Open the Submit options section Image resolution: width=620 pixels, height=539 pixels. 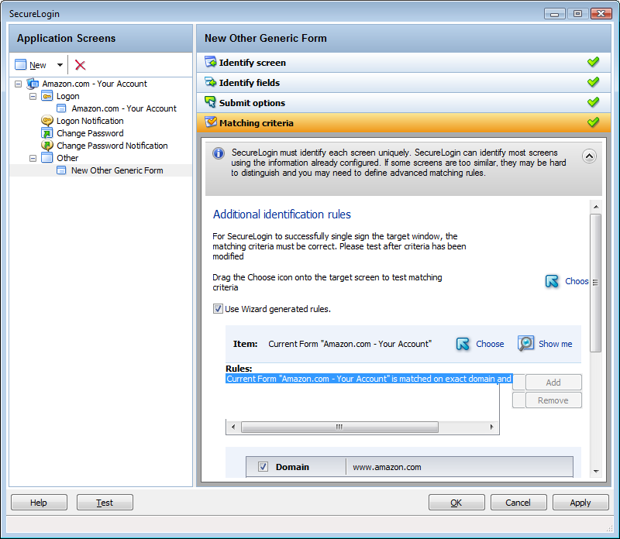252,103
